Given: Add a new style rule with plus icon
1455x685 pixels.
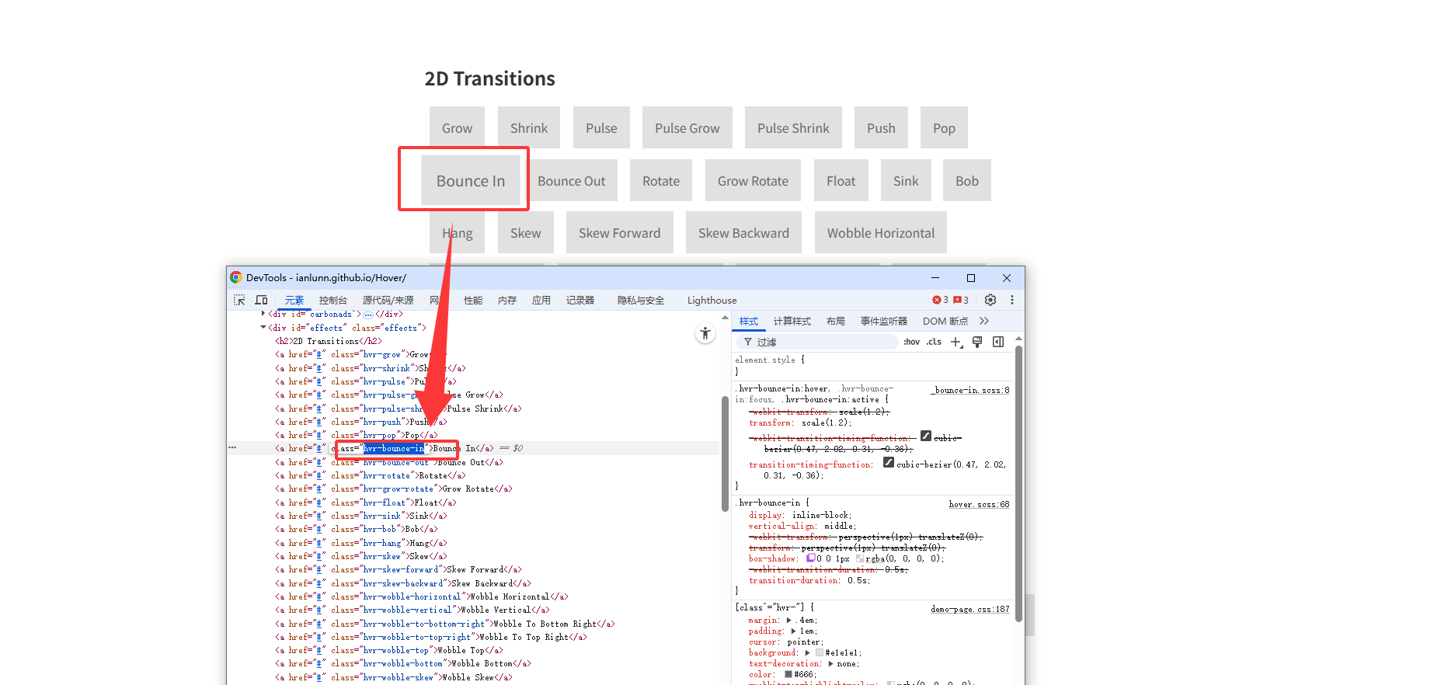Looking at the screenshot, I should pyautogui.click(x=956, y=342).
